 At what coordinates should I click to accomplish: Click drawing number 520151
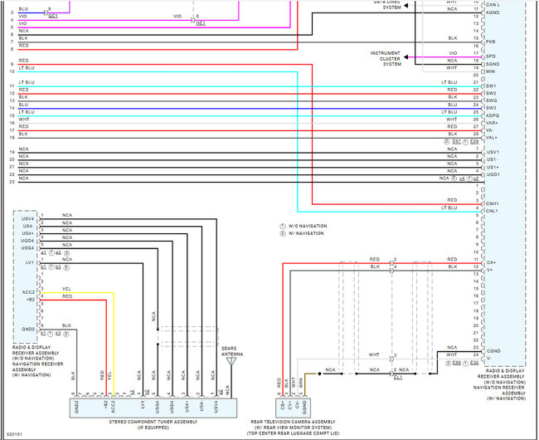[x=14, y=434]
